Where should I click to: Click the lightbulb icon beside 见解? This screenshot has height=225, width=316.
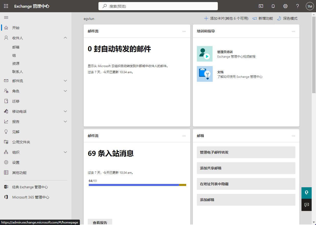pyautogui.click(x=6, y=132)
